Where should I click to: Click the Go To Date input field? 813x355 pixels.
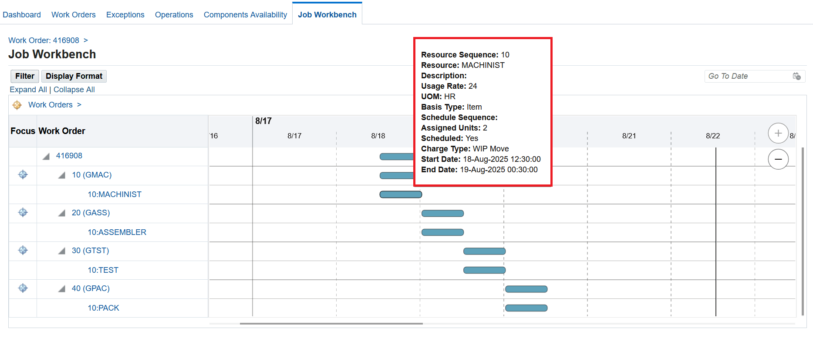coord(749,76)
